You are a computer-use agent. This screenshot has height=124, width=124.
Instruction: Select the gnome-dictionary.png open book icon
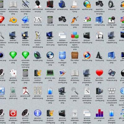point(75,73)
